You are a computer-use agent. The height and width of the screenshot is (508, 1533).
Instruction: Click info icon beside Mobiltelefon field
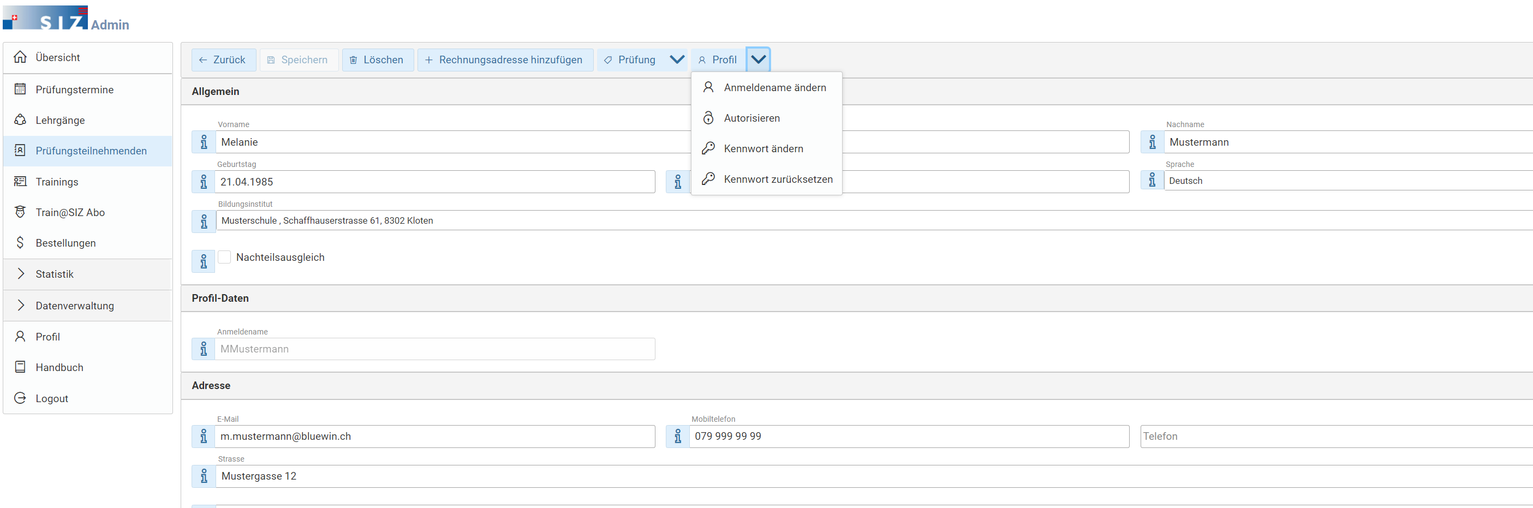678,436
